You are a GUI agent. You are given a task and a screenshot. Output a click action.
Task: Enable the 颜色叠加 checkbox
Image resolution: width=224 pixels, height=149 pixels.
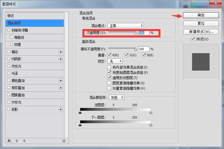click(x=9, y=80)
